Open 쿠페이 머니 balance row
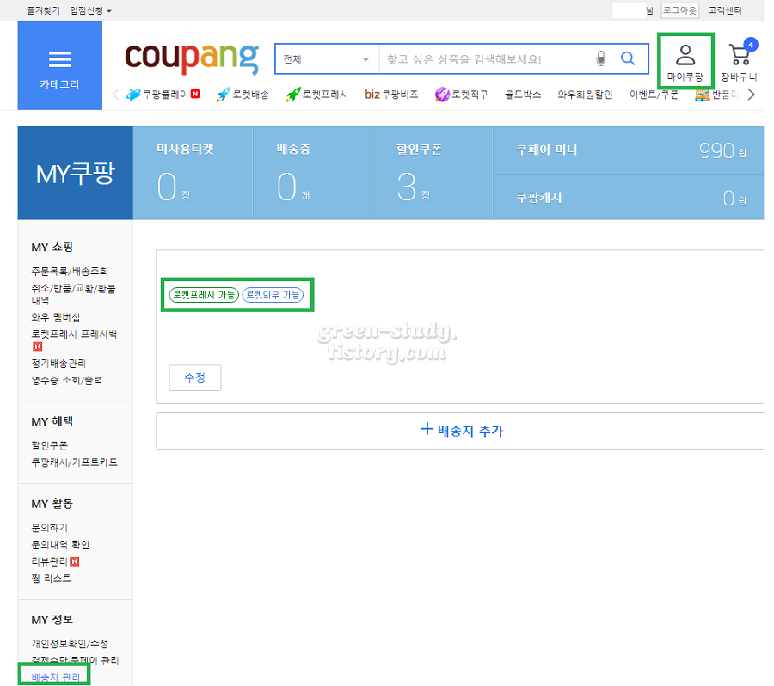The height and width of the screenshot is (686, 774). [629, 150]
